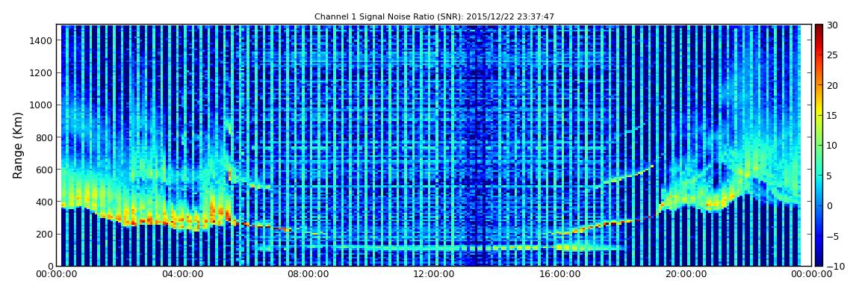The width and height of the screenshot is (859, 304).
Task: Click the 'Range (Km)' axis label
Action: (18, 145)
